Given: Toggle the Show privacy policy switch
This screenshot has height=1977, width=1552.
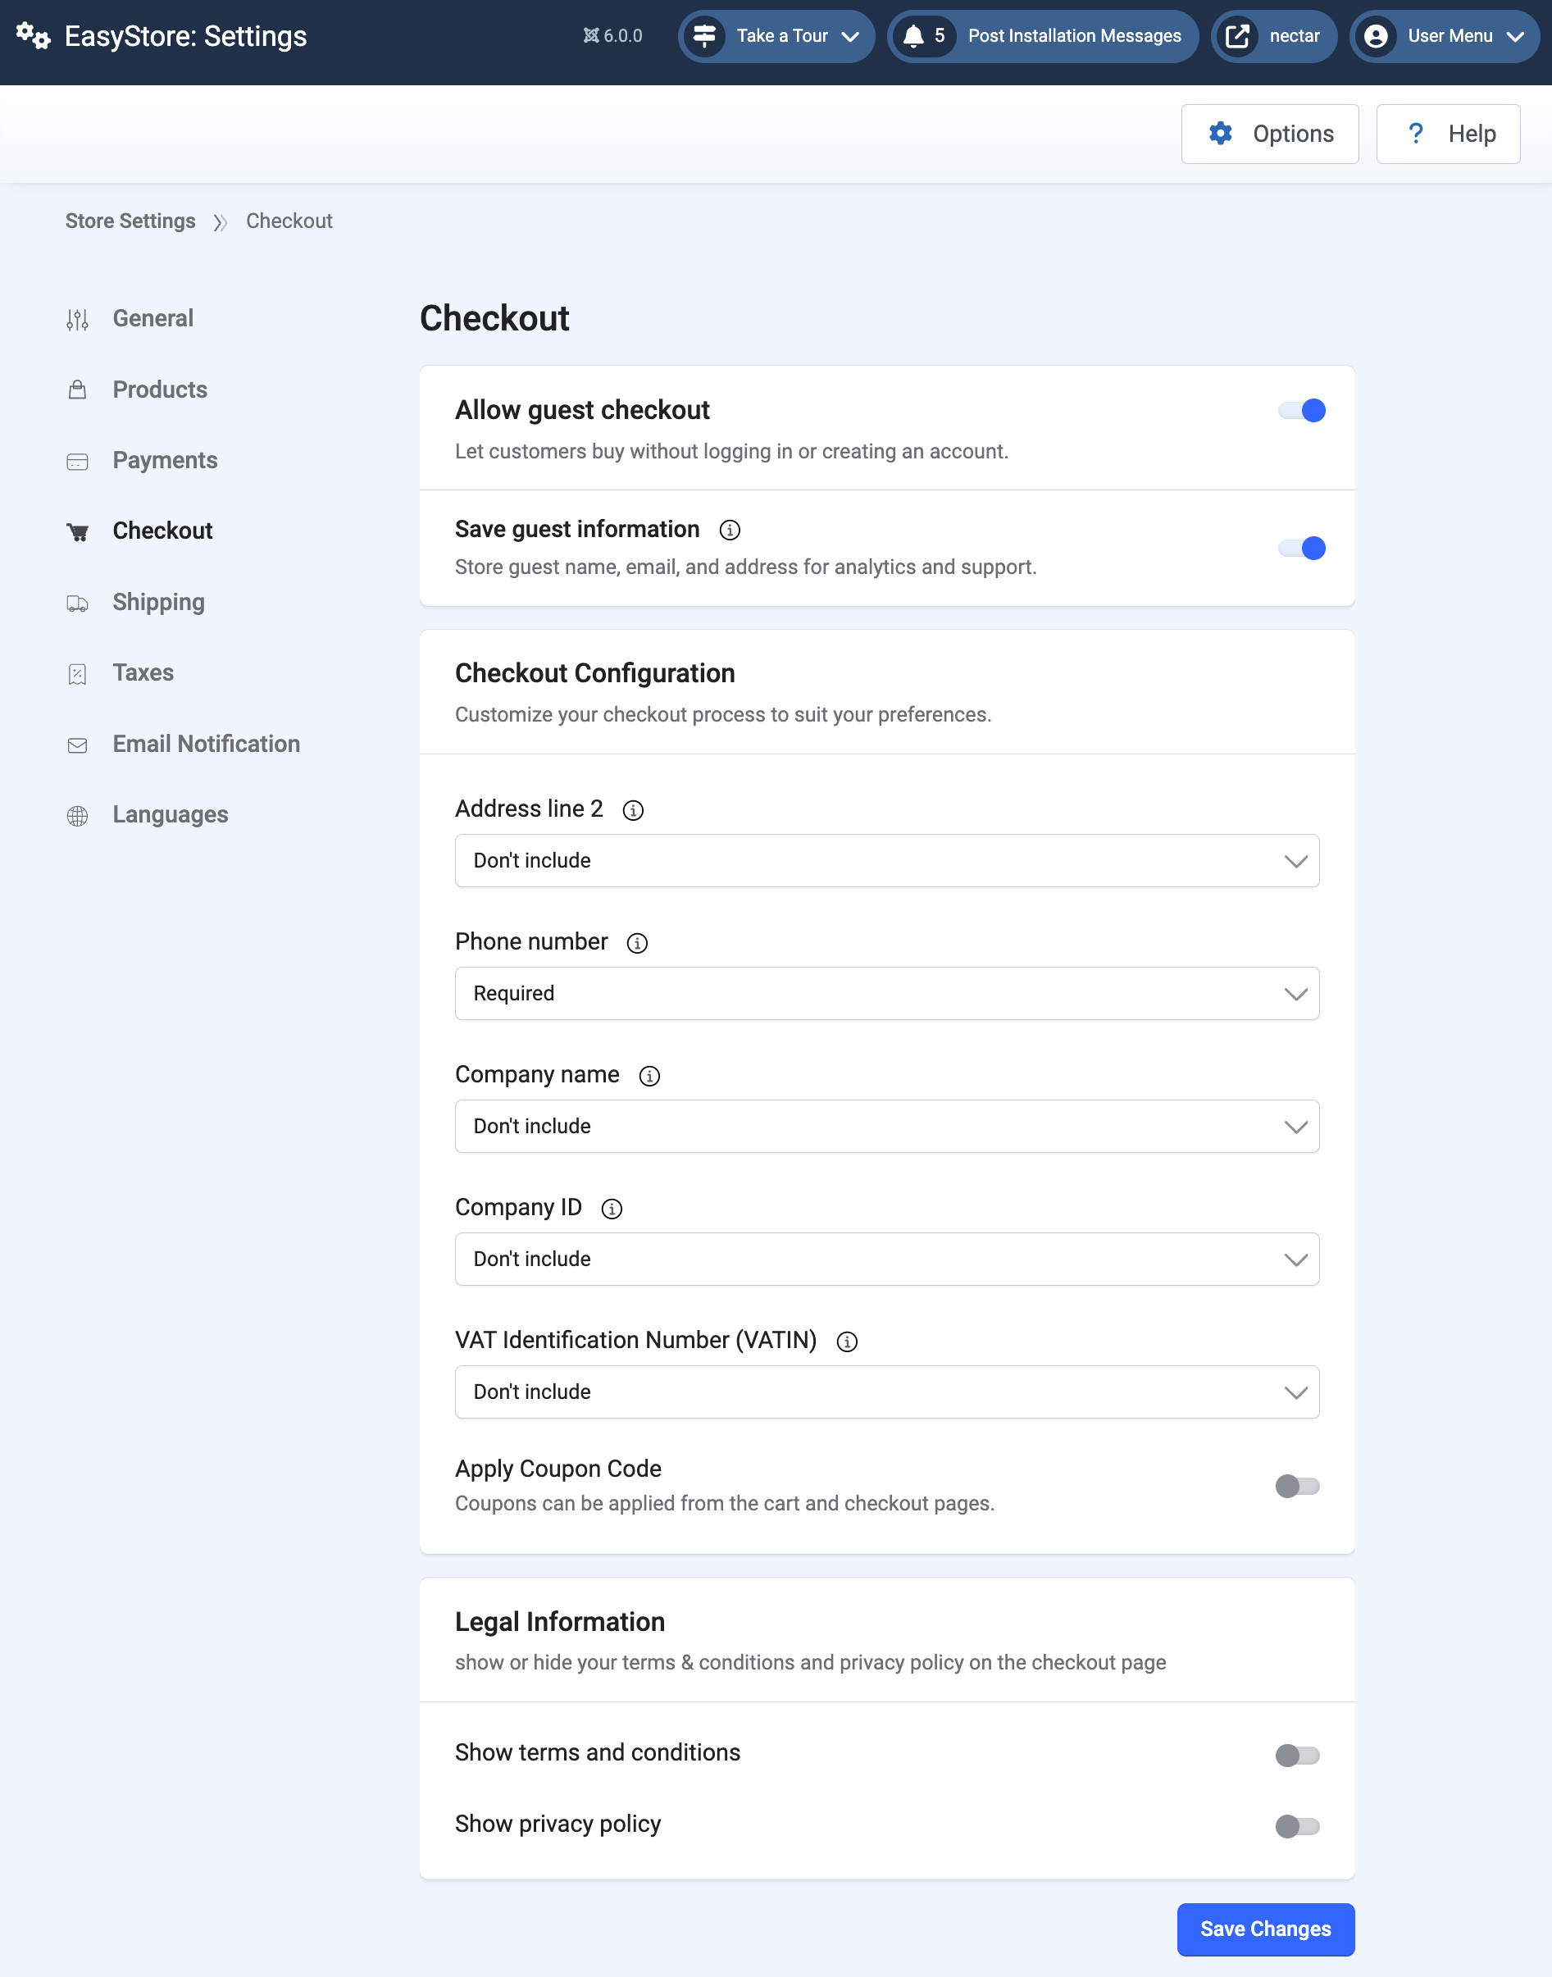Looking at the screenshot, I should click(1297, 1826).
